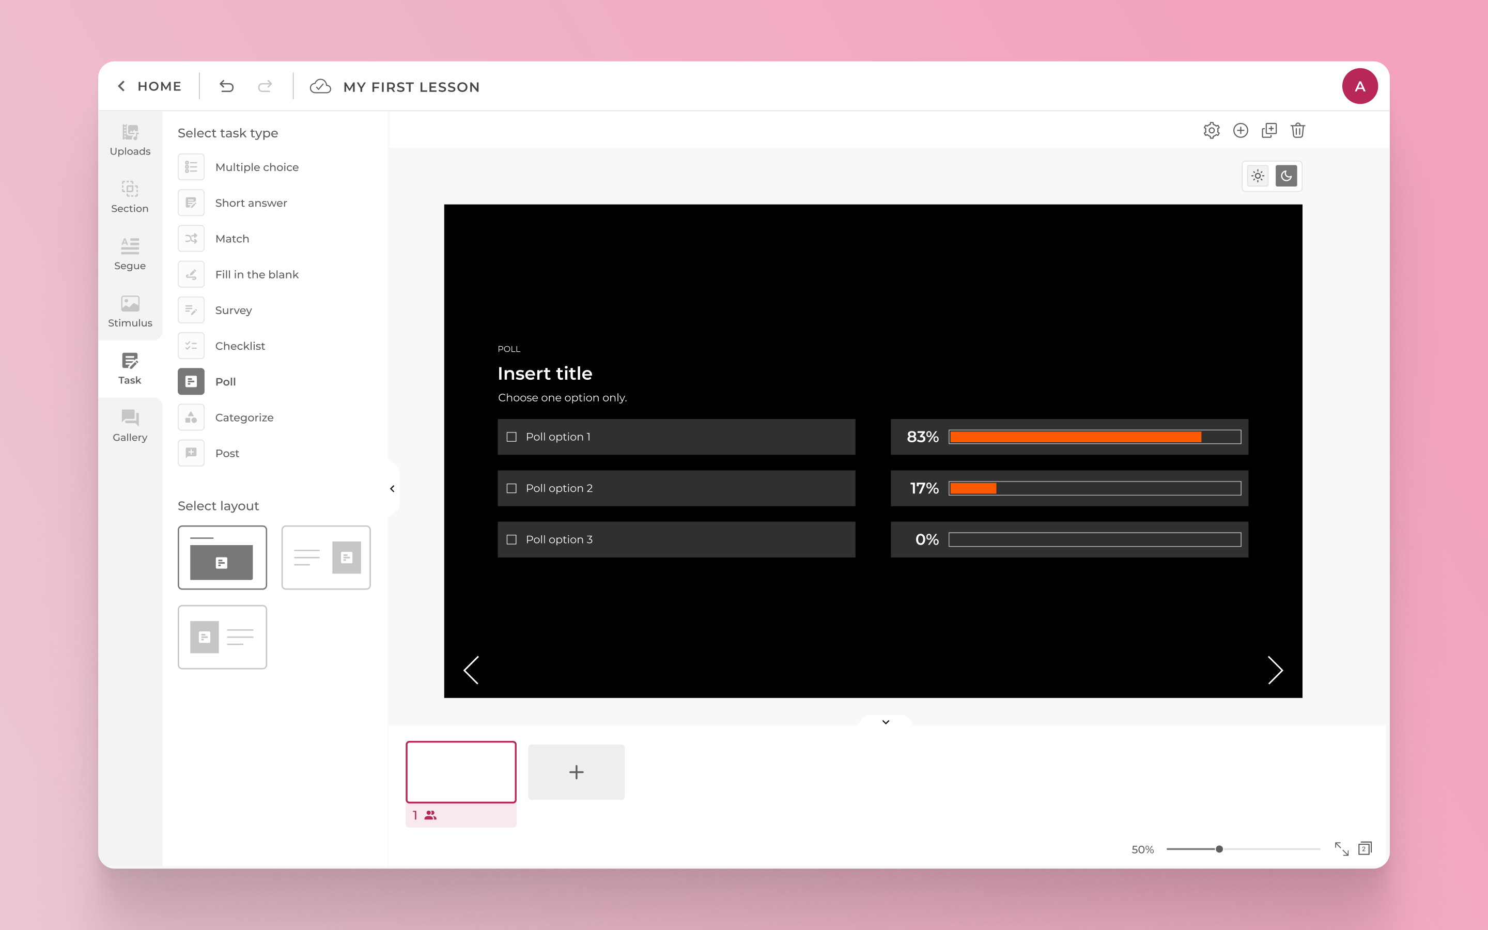Click the undo arrow

(x=226, y=87)
